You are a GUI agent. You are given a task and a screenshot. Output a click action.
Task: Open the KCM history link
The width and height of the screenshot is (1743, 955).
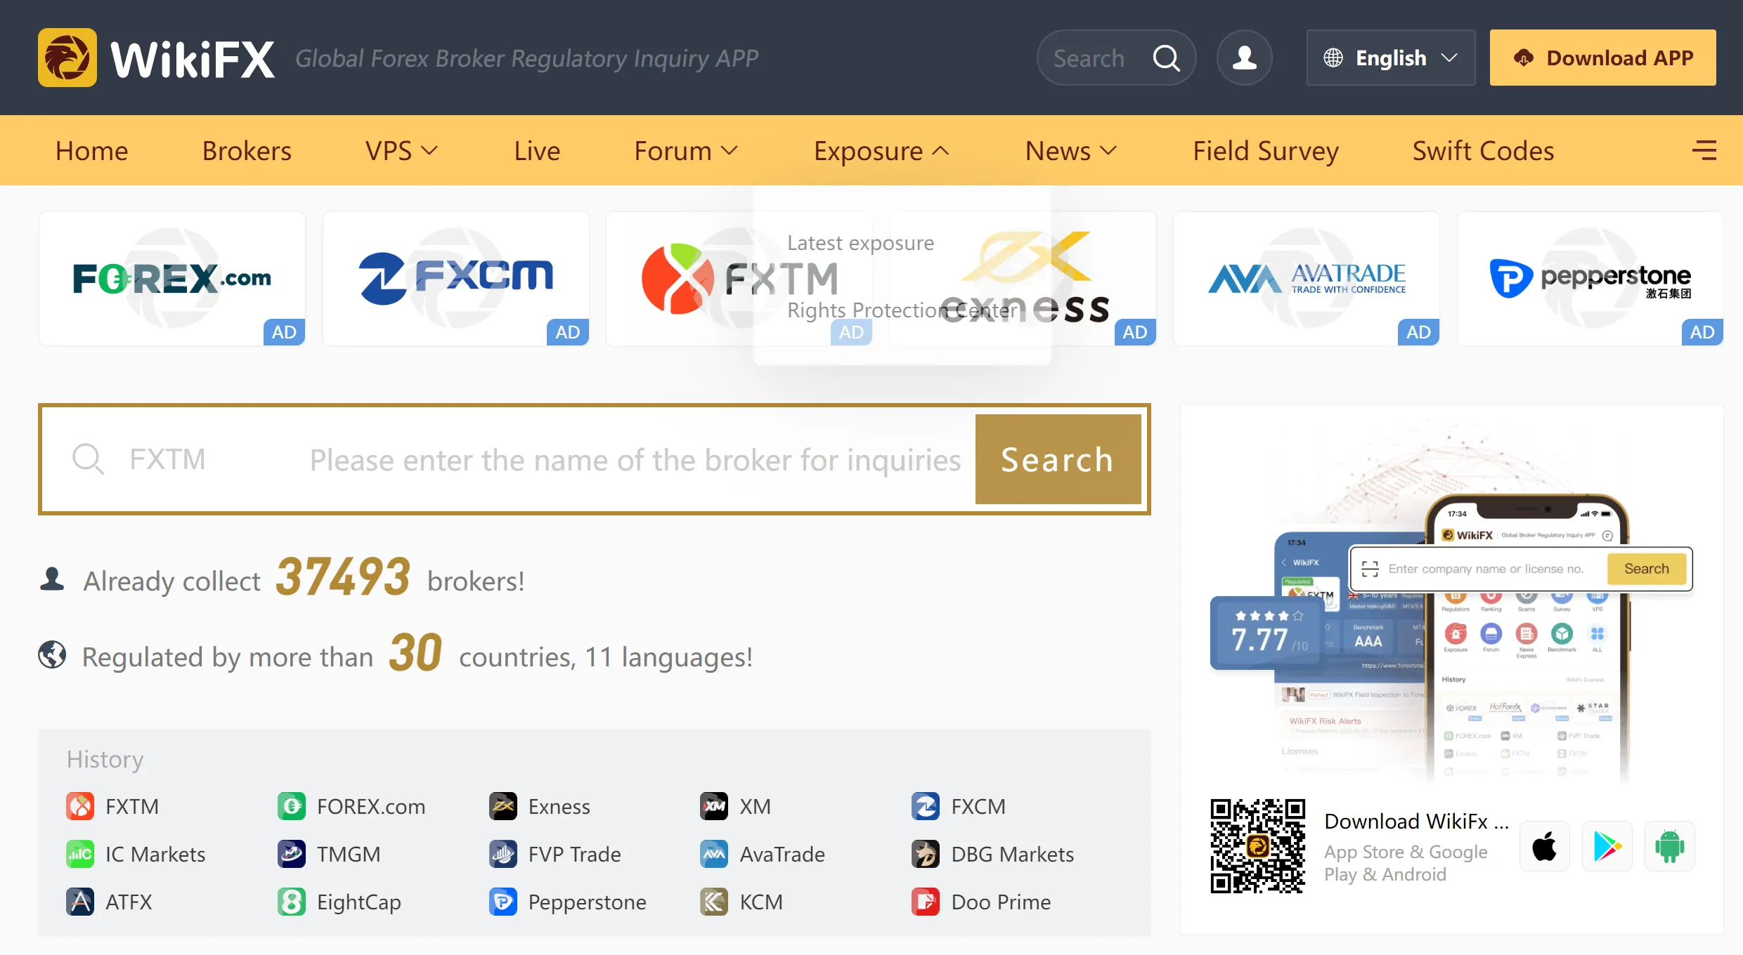[x=761, y=902]
